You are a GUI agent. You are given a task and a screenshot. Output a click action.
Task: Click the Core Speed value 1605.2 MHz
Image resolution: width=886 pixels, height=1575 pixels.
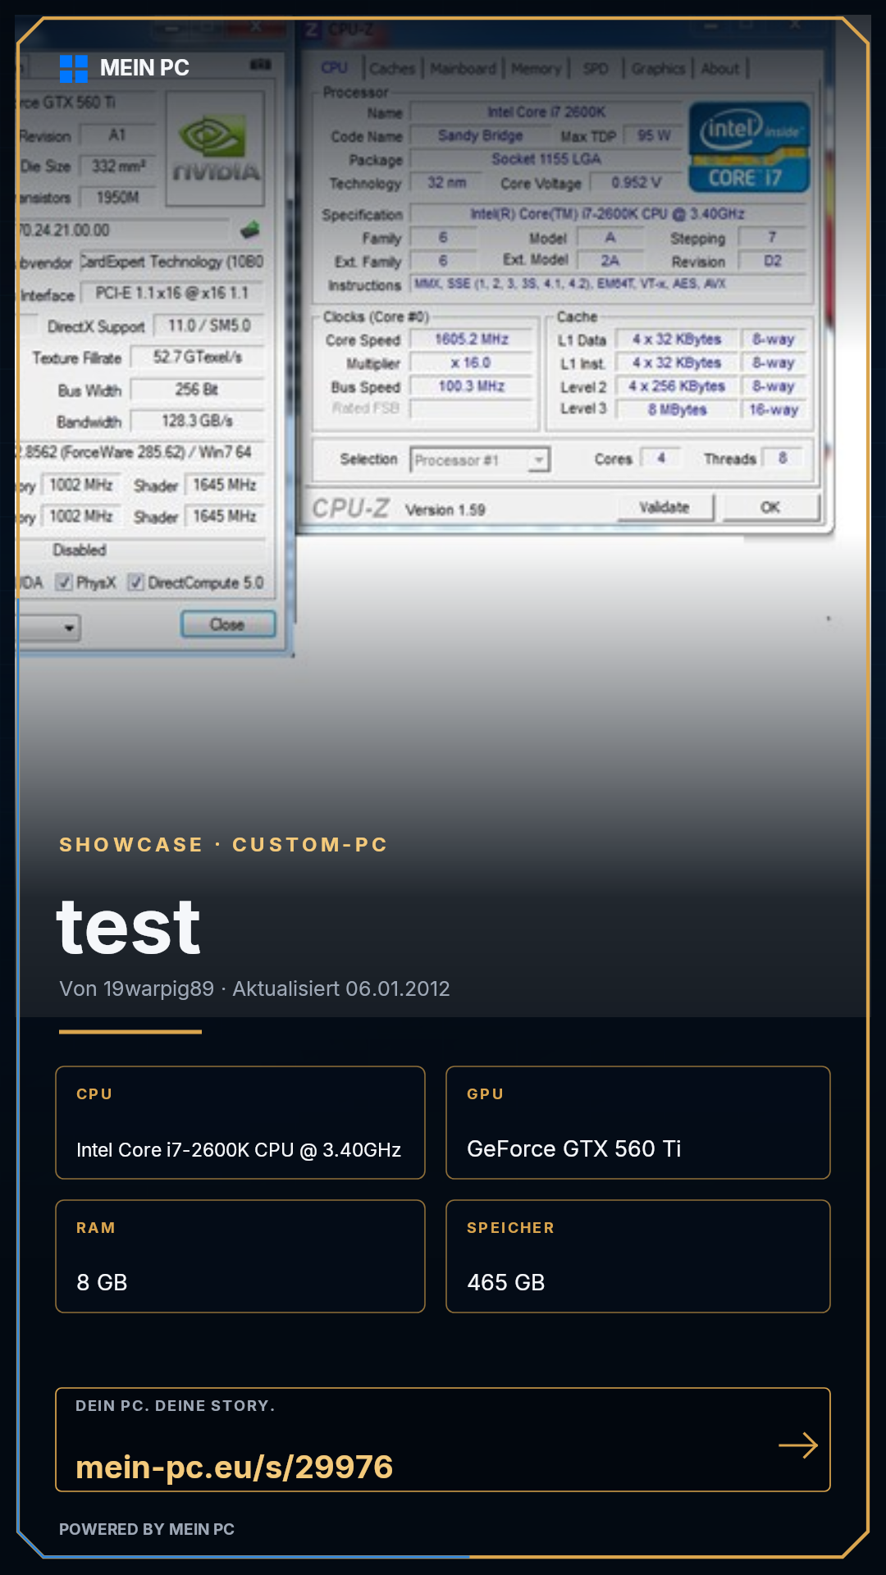(x=472, y=340)
